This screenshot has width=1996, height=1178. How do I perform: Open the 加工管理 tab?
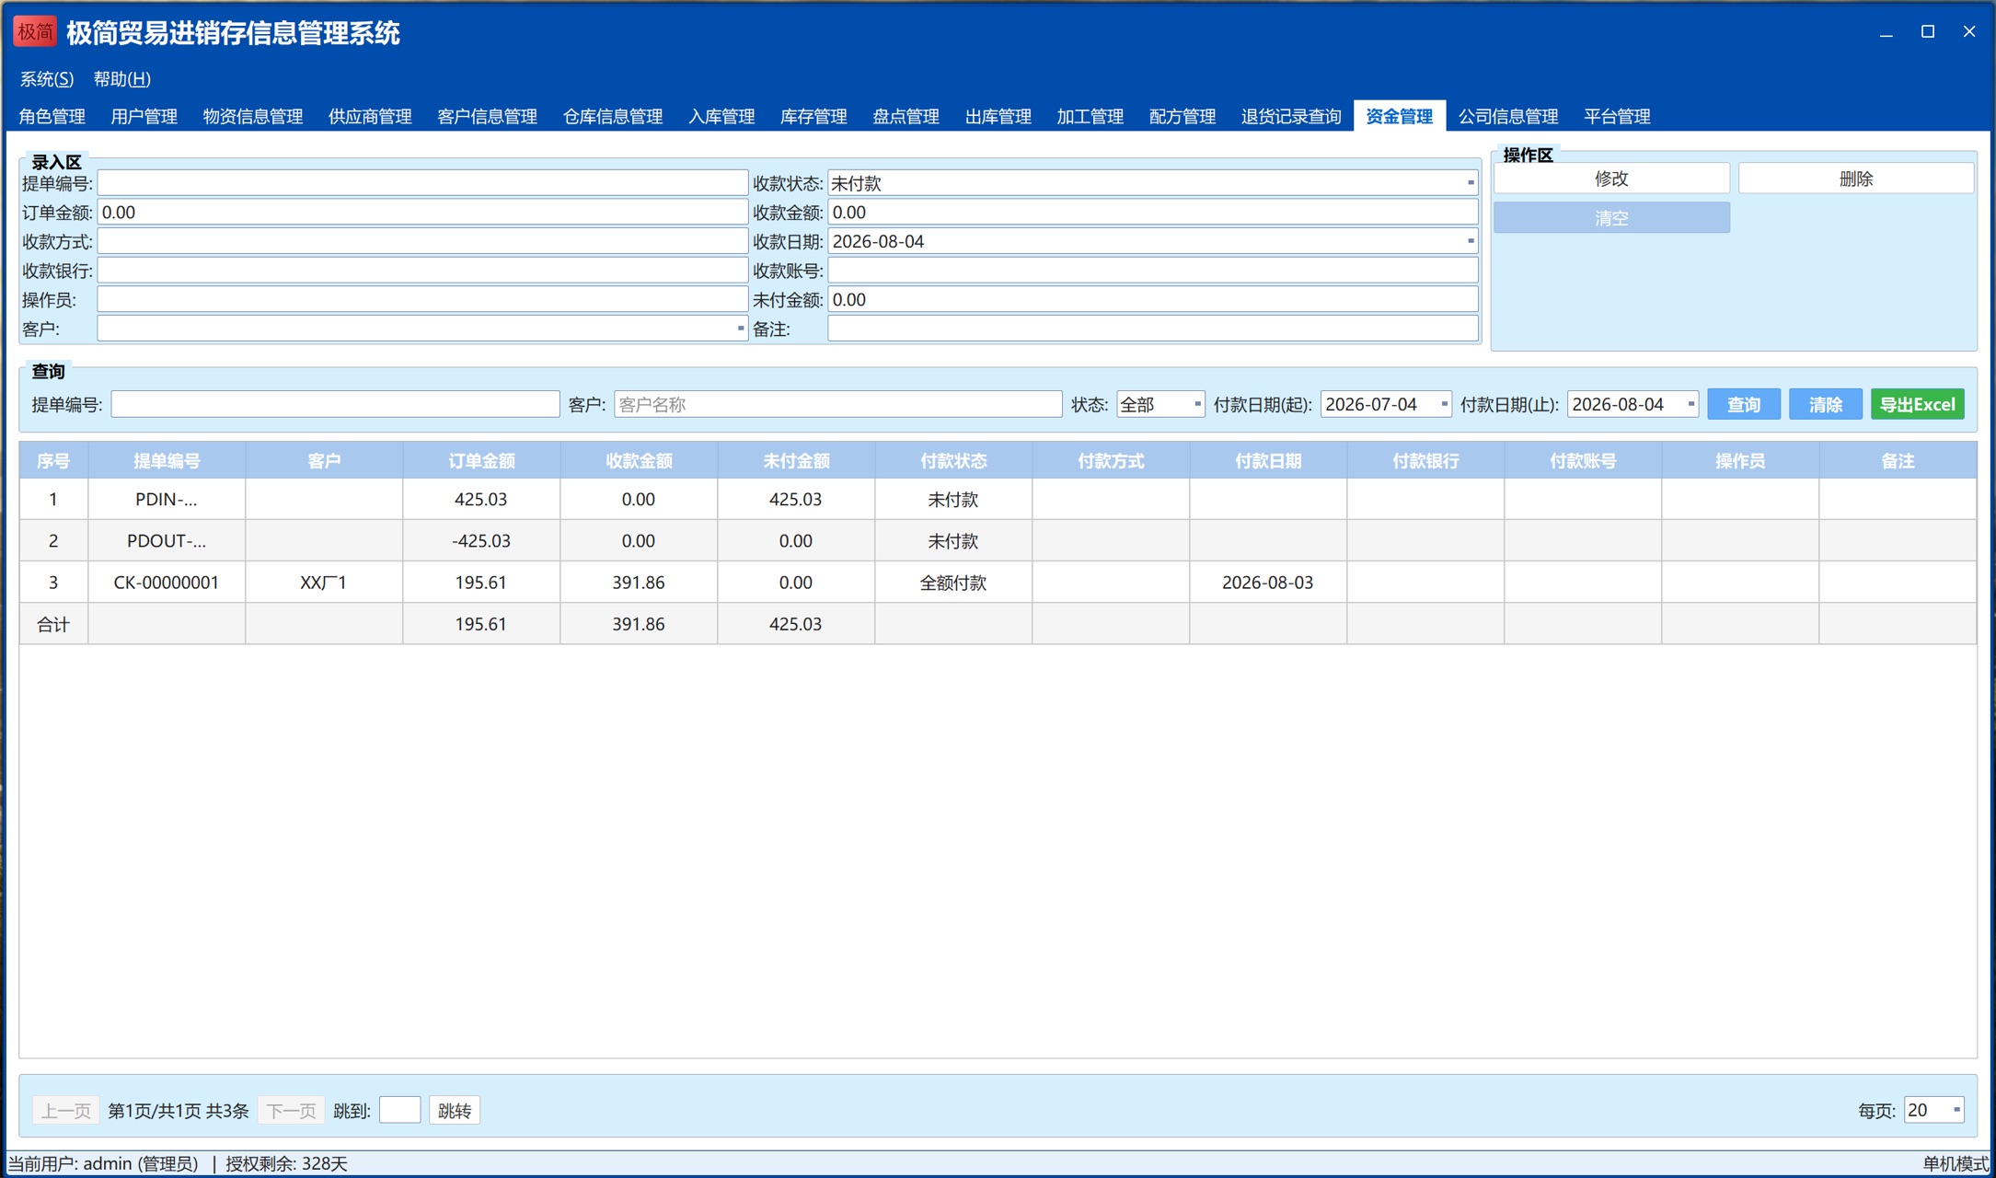pyautogui.click(x=1090, y=116)
